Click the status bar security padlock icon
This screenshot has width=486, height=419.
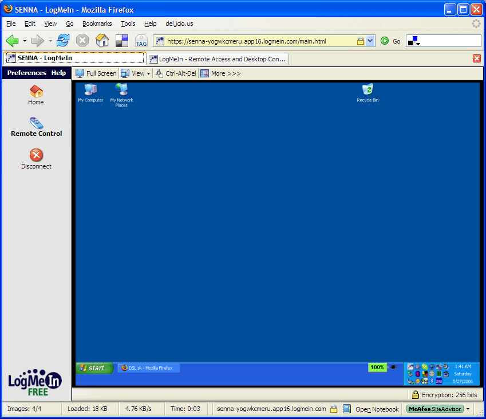coord(334,409)
